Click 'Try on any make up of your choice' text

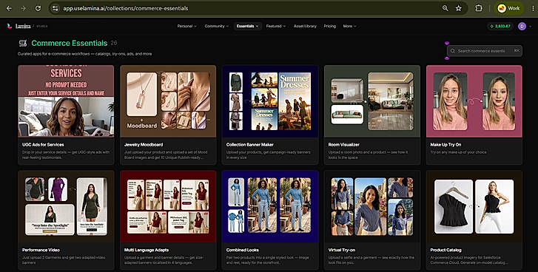(x=458, y=152)
